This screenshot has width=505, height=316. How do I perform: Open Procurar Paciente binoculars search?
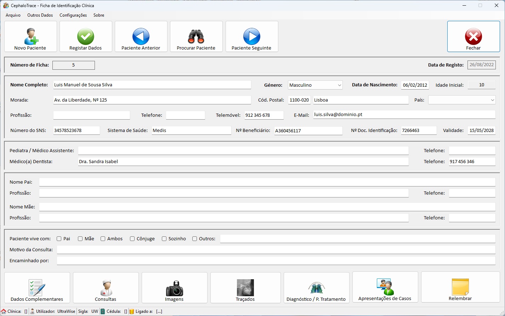[x=196, y=36]
